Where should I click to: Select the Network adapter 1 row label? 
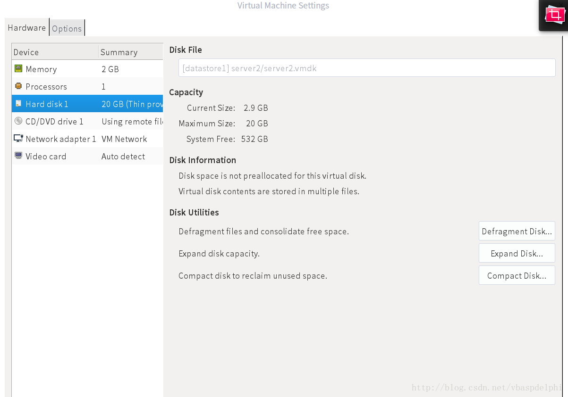coord(61,139)
